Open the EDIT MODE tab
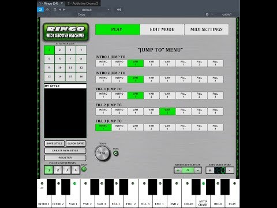The width and height of the screenshot is (277, 208). click(x=162, y=29)
